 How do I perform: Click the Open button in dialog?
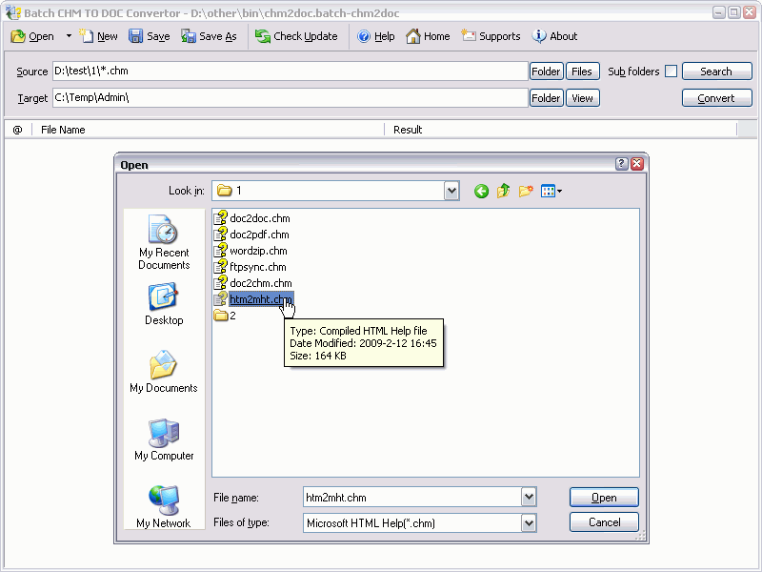[x=604, y=498]
